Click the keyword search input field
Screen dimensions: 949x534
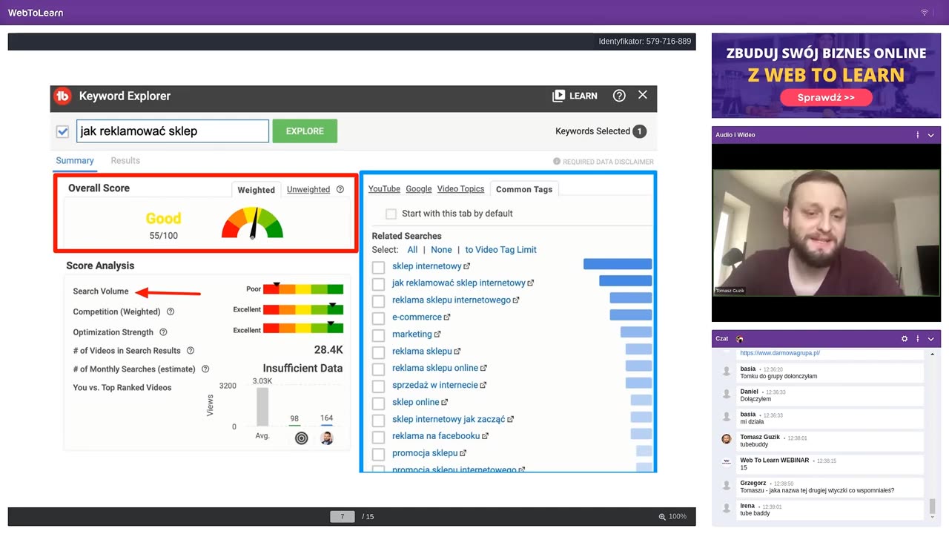[173, 131]
